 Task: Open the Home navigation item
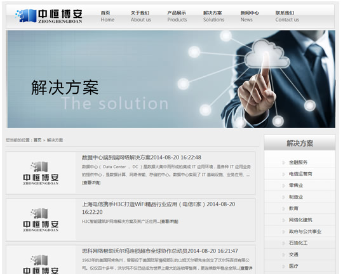(x=107, y=16)
